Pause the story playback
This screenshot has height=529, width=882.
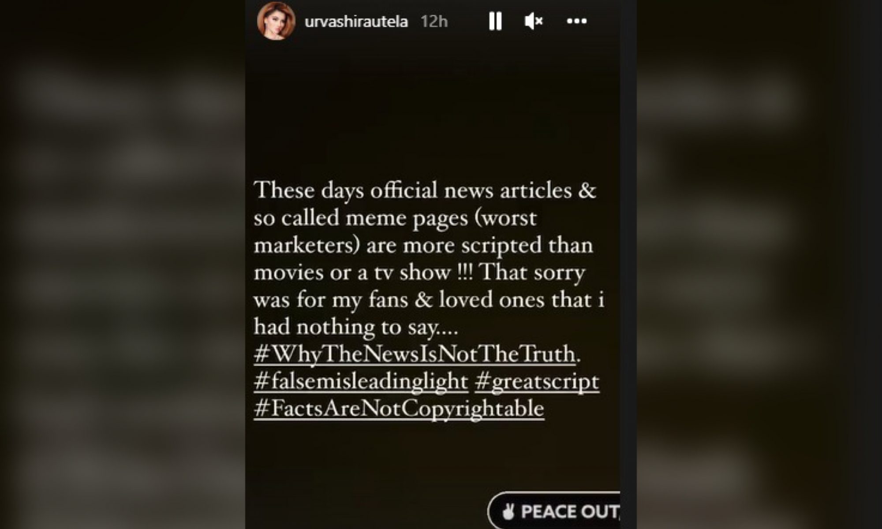click(495, 21)
